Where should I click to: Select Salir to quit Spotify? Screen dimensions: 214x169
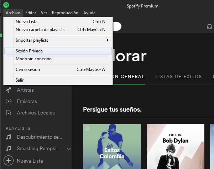(x=58, y=80)
